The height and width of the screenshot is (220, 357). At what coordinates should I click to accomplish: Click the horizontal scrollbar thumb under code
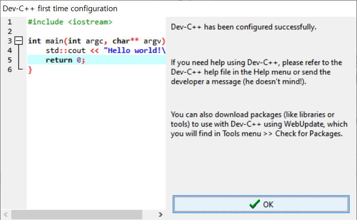coord(77,214)
